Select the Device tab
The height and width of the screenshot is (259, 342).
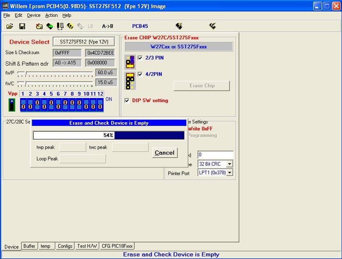(x=12, y=247)
